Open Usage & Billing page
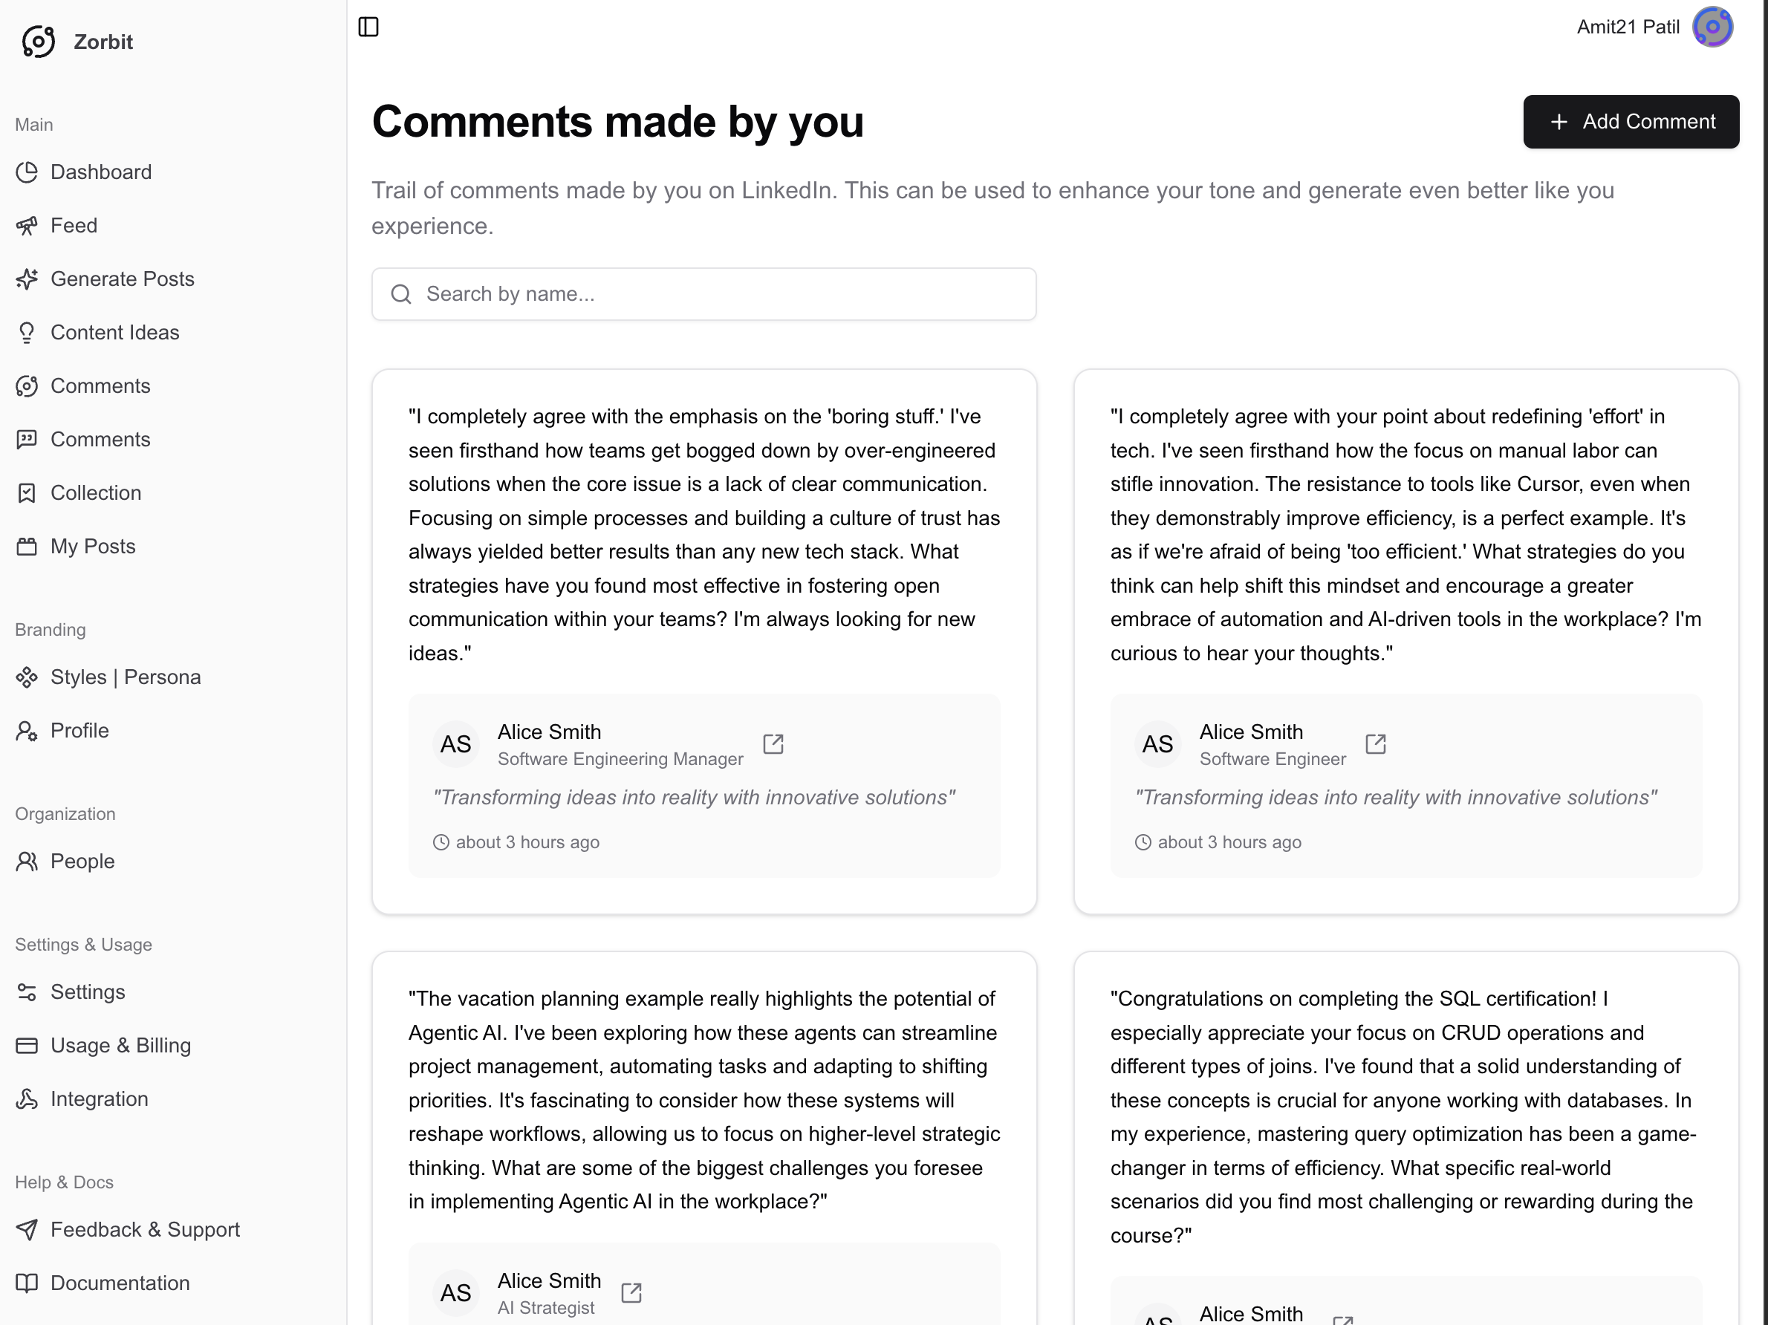Viewport: 1768px width, 1325px height. click(x=120, y=1045)
